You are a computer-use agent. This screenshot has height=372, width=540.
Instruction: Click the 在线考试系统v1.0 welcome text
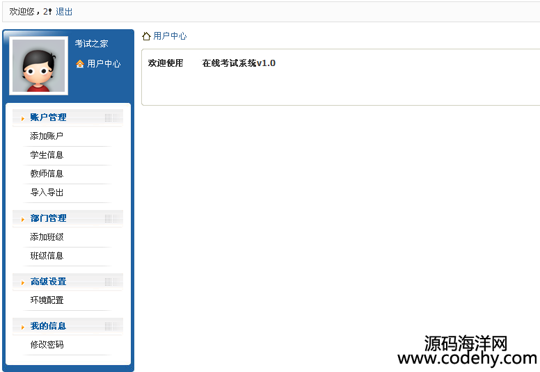[x=239, y=63]
